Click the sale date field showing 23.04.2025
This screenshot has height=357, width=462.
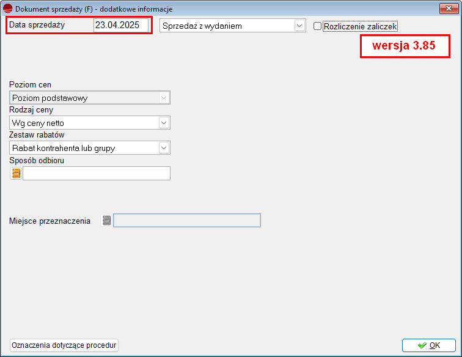[120, 26]
